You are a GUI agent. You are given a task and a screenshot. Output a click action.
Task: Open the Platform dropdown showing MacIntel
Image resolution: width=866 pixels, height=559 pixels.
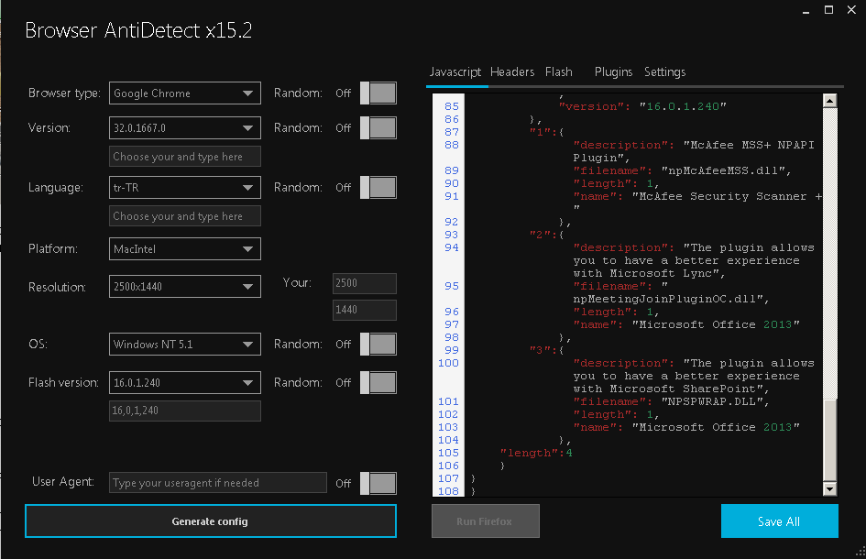coord(183,248)
